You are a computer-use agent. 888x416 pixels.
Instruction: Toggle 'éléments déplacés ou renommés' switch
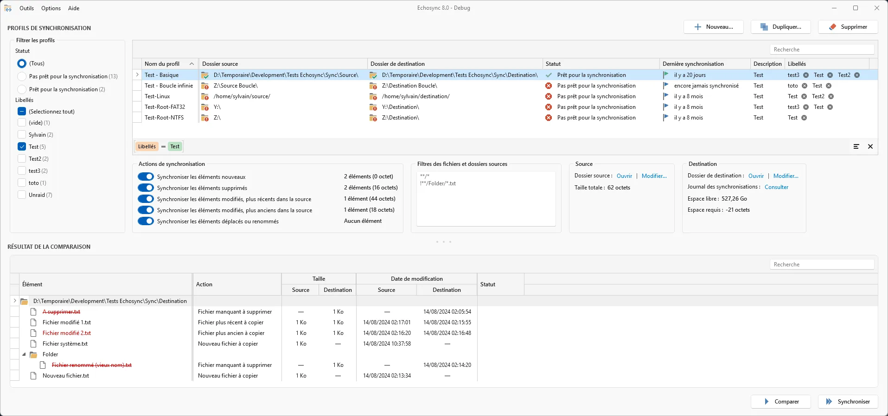pos(146,221)
